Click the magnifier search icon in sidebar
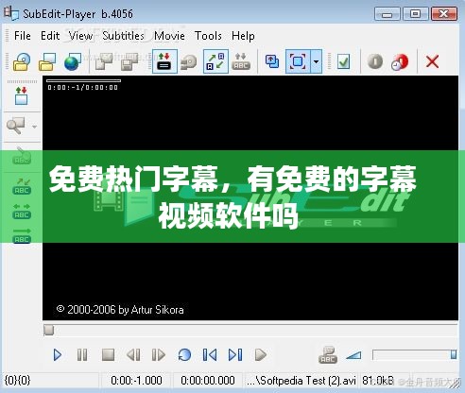The height and width of the screenshot is (393, 465). (x=16, y=126)
